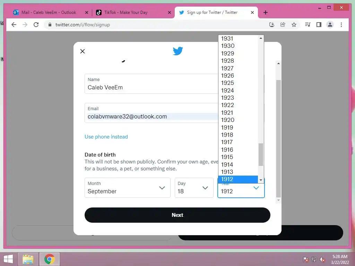Click the year list scrollbar thumb
This screenshot has width=355, height=266.
click(261, 154)
